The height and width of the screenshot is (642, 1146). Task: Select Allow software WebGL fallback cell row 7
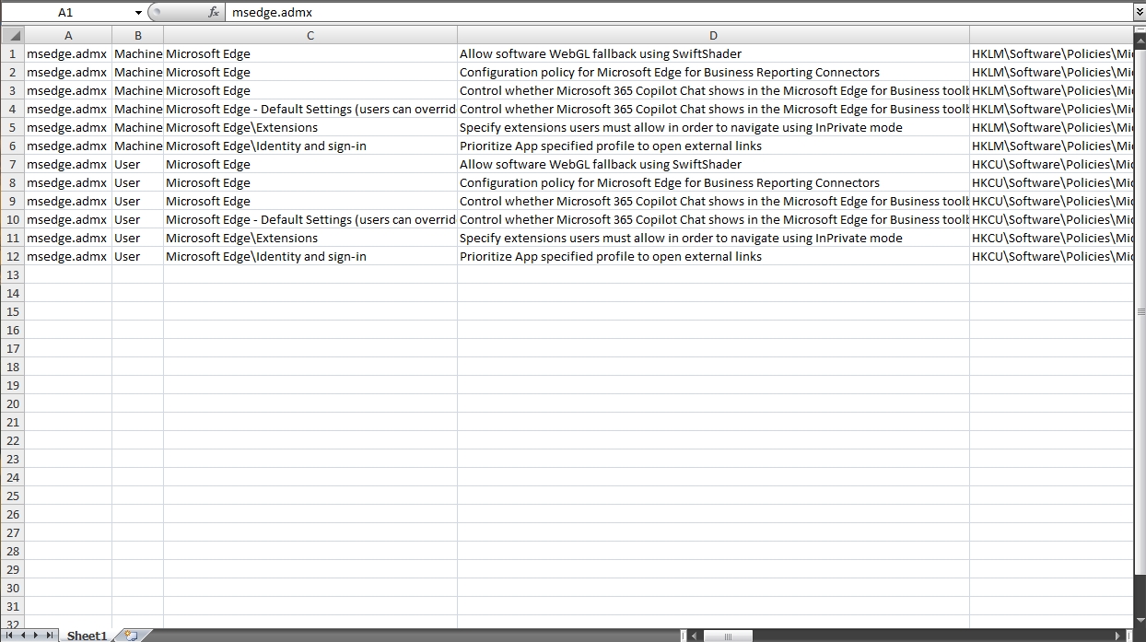[713, 164]
